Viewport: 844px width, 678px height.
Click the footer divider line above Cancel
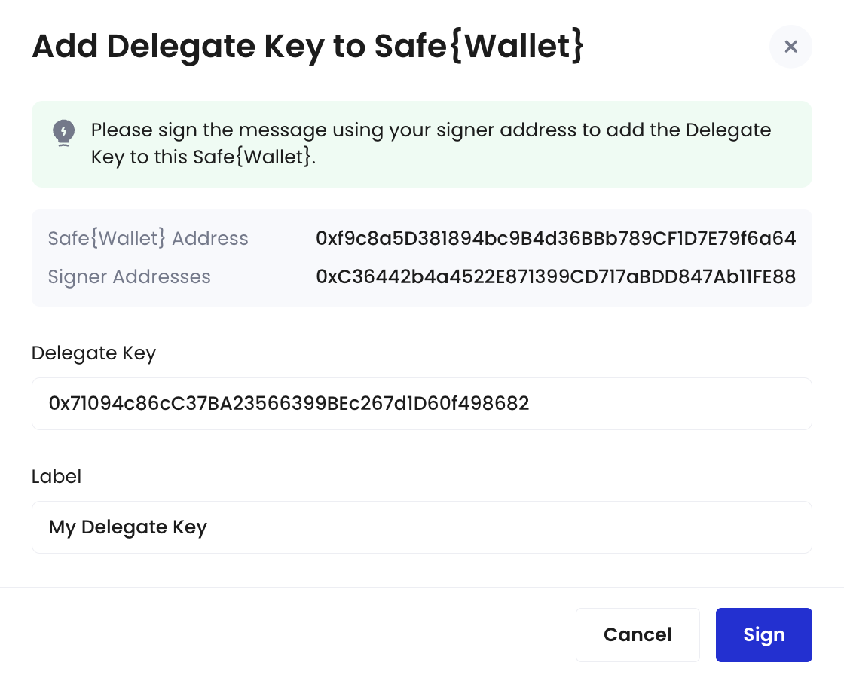click(x=422, y=587)
